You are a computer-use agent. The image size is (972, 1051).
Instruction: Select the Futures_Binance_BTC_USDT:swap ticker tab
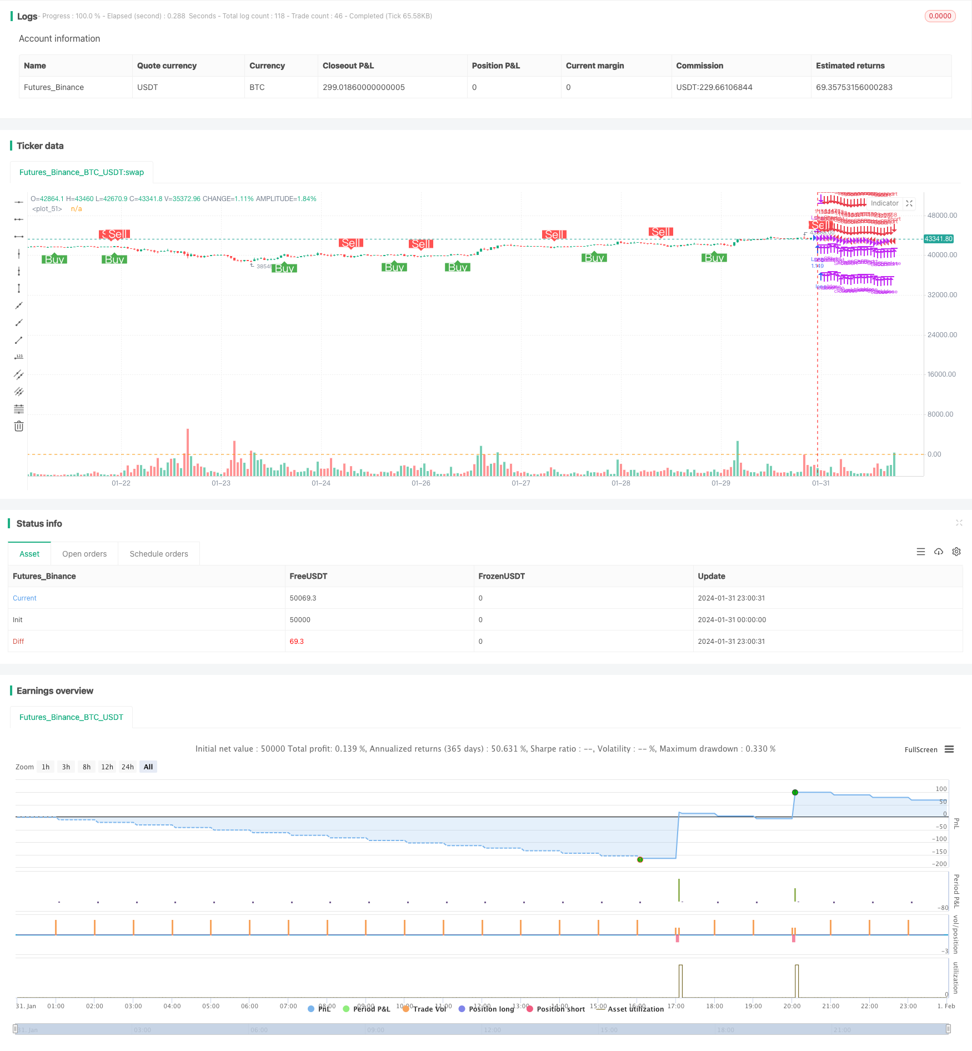pyautogui.click(x=82, y=172)
